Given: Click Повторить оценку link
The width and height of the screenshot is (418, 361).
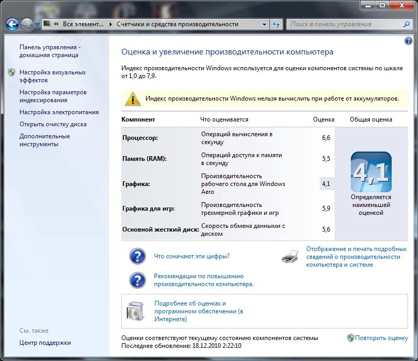Looking at the screenshot, I should 381,338.
